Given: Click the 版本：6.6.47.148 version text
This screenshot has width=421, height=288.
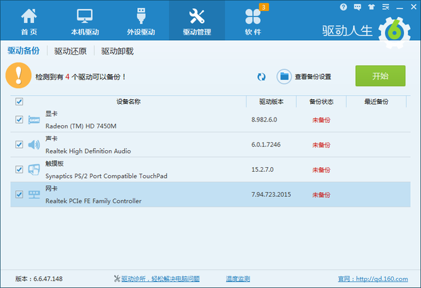Looking at the screenshot, I should 39,279.
